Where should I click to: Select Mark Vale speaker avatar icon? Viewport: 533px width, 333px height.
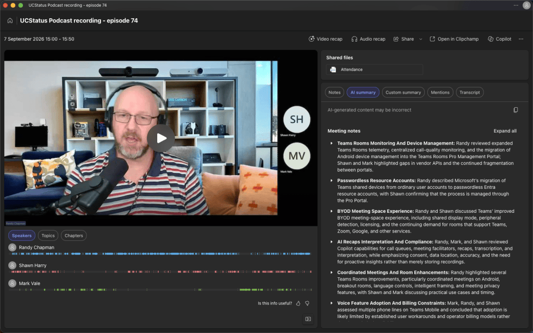tap(12, 284)
